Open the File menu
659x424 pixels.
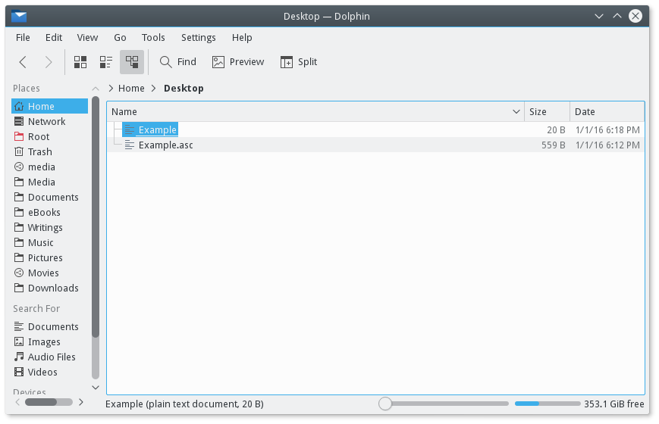click(23, 37)
